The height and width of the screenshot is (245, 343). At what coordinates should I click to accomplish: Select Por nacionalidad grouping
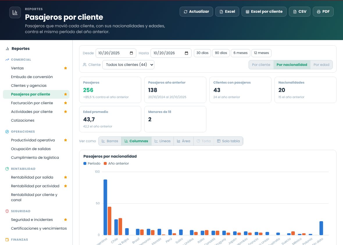point(292,65)
